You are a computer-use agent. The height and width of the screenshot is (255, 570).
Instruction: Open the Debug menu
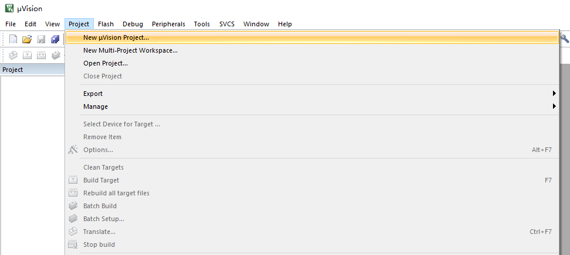(x=133, y=24)
